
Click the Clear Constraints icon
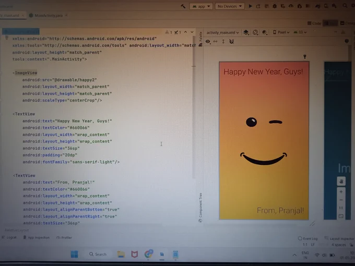(232, 41)
